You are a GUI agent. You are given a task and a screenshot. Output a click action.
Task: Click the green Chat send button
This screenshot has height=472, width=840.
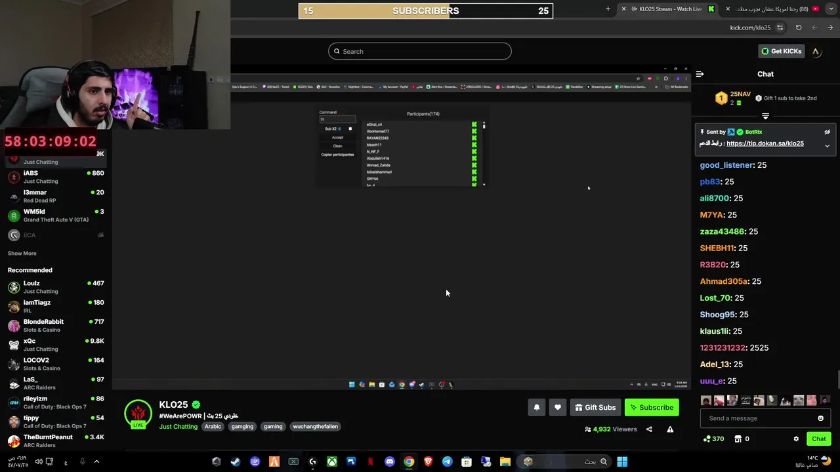tap(819, 439)
